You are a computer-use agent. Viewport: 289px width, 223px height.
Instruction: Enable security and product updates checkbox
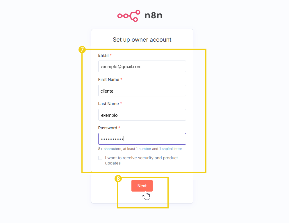100,157
